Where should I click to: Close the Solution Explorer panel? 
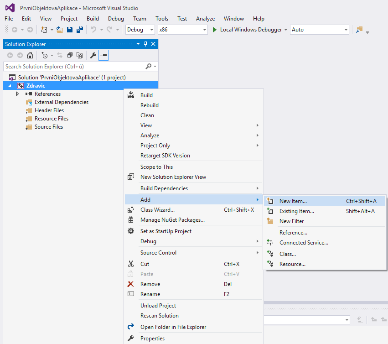pyautogui.click(x=153, y=44)
